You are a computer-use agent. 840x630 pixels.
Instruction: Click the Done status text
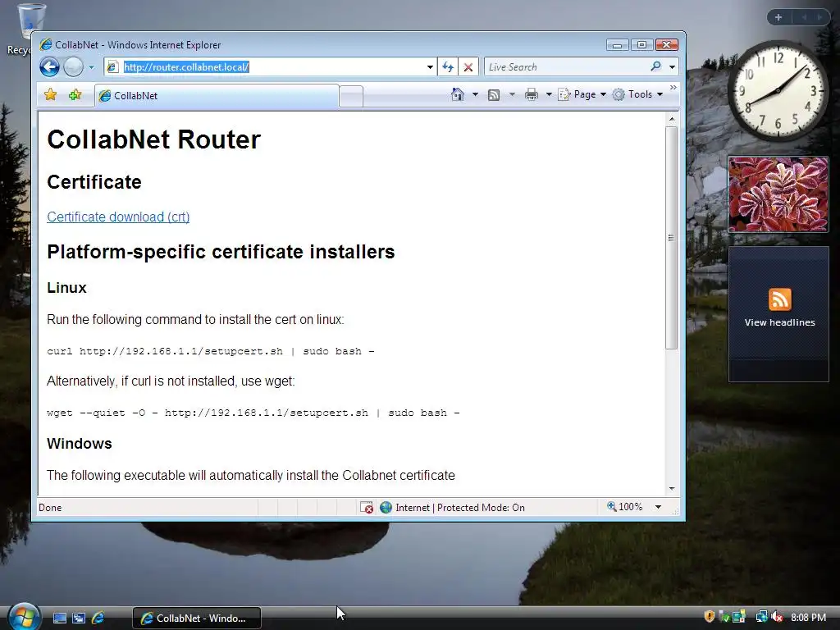coord(50,508)
